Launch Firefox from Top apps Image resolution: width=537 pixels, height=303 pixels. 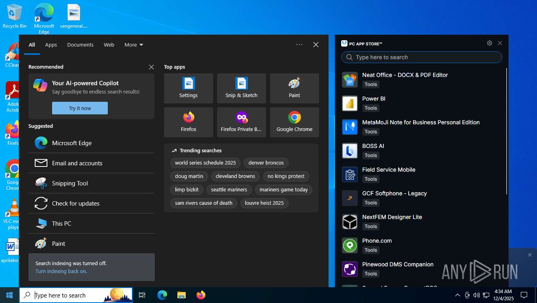pos(188,122)
